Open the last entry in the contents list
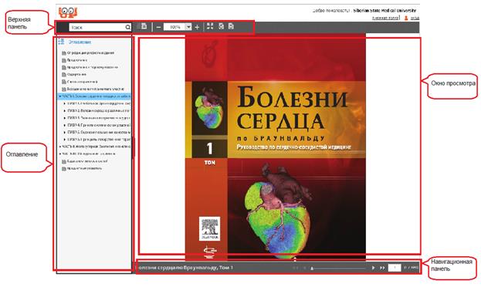The height and width of the screenshot is (287, 481). (x=82, y=169)
